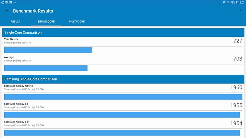Go back using the arrow icon
The height and width of the screenshot is (138, 246).
pyautogui.click(x=7, y=11)
